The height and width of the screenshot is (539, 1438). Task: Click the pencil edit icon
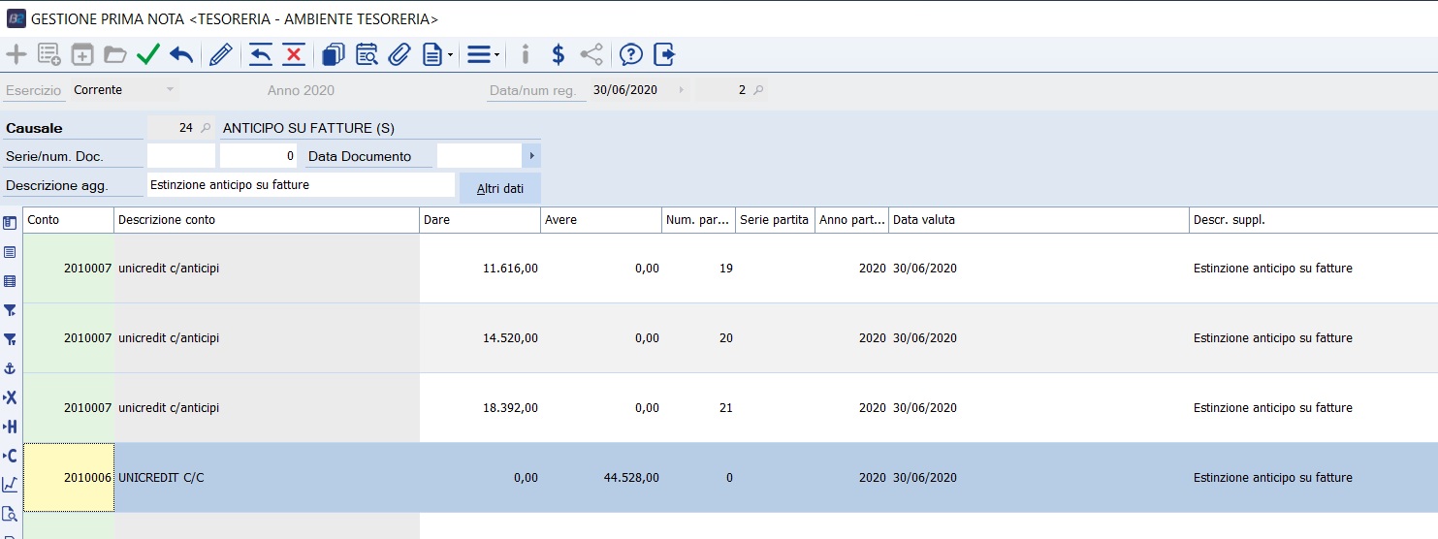221,54
